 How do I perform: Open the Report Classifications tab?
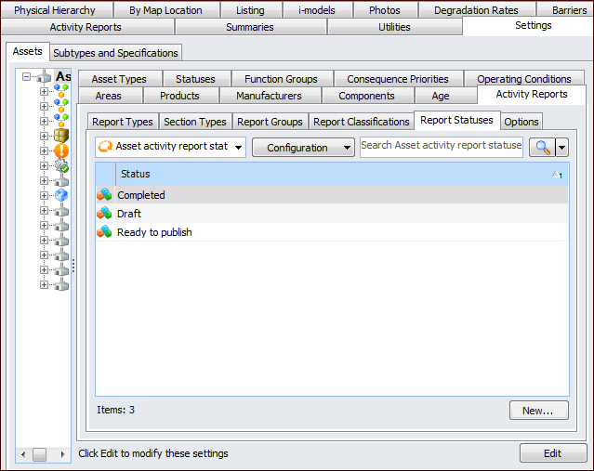click(362, 122)
